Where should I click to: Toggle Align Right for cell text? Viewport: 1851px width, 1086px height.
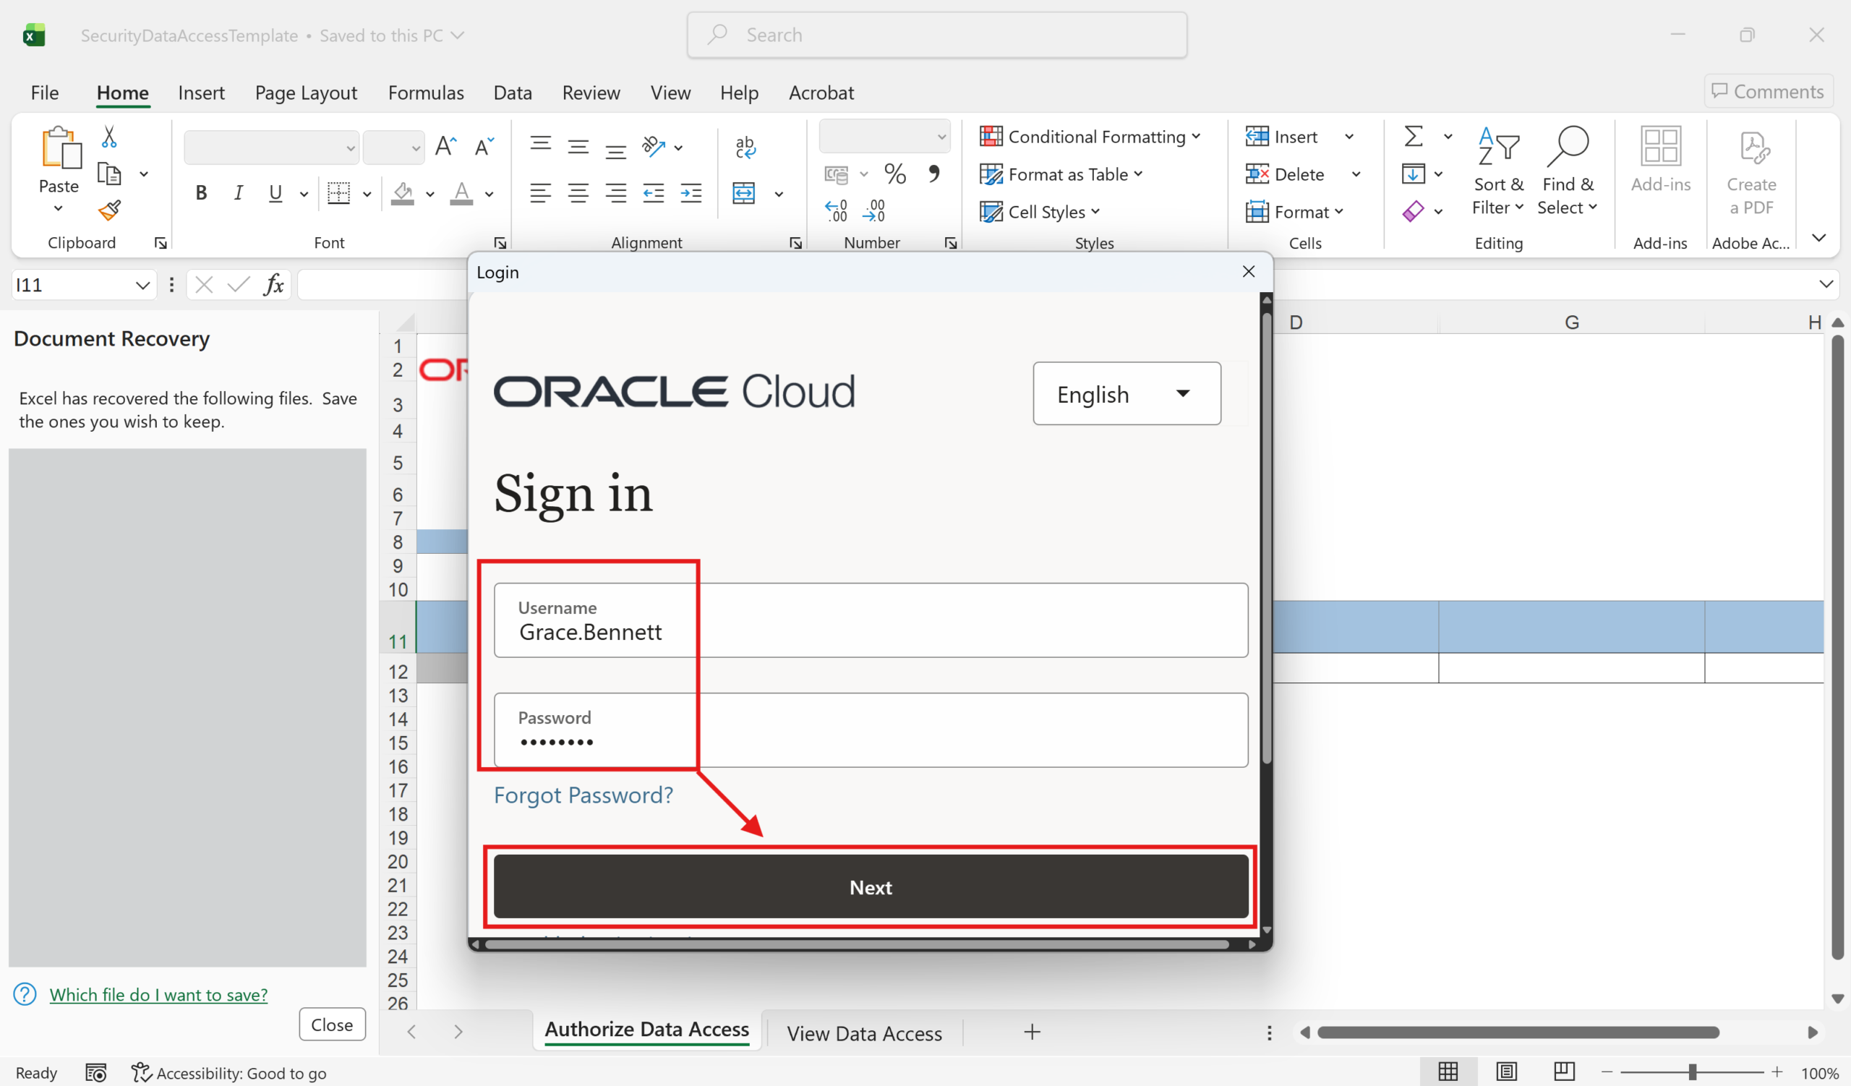[x=615, y=193]
